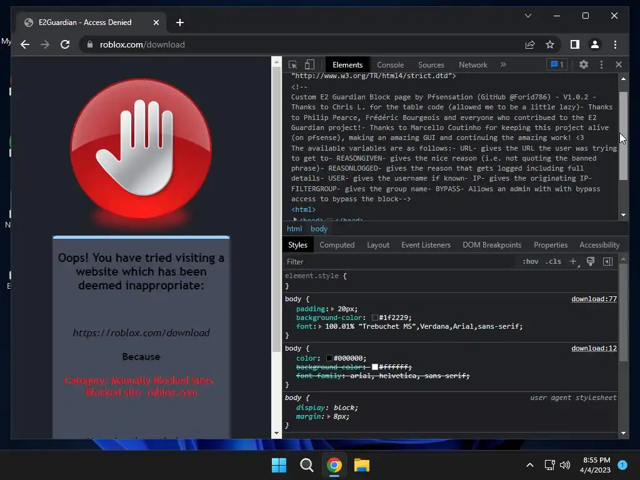Open the Sources panel
Screen dimensions: 640x480
tap(431, 65)
